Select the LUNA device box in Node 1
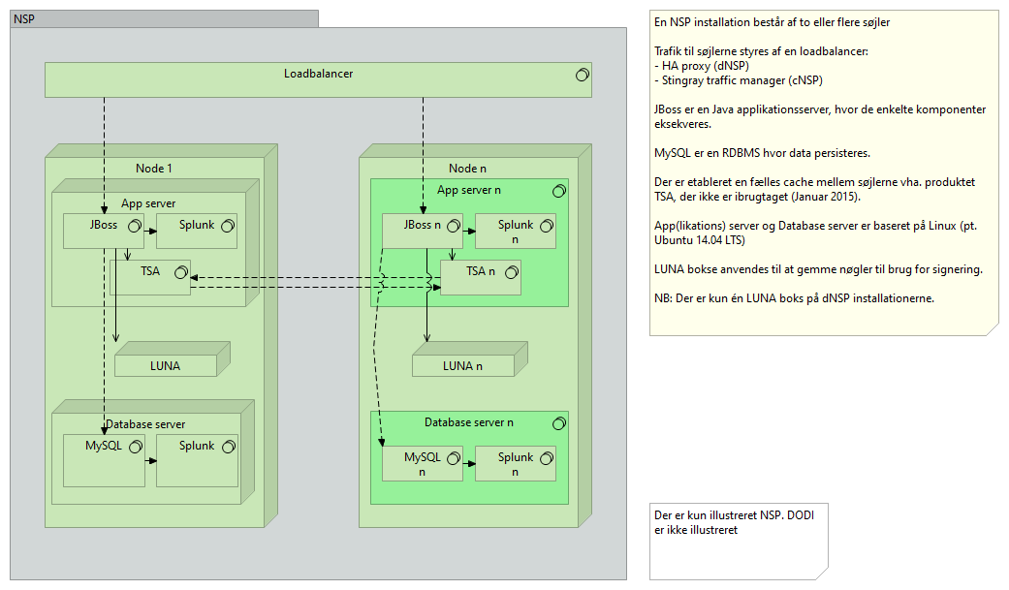The width and height of the screenshot is (1009, 590). 165,366
